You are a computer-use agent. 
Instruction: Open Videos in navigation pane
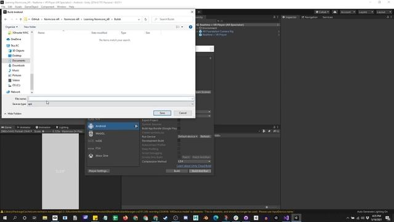tap(16, 80)
